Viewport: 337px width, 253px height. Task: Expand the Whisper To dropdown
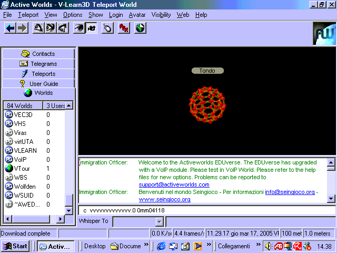[159, 221]
